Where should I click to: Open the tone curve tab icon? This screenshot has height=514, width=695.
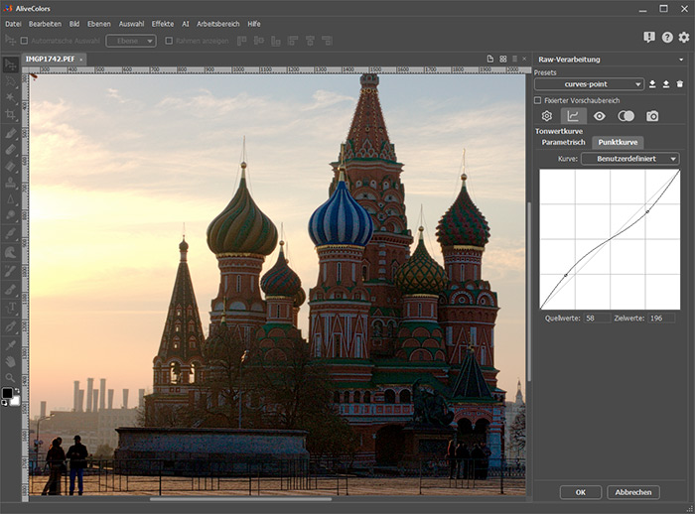point(573,116)
